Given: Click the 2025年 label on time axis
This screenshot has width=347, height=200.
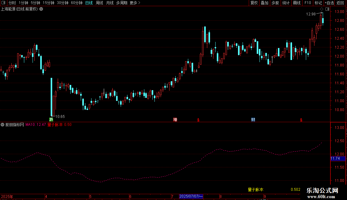Looking at the screenshot, I should [7, 196].
